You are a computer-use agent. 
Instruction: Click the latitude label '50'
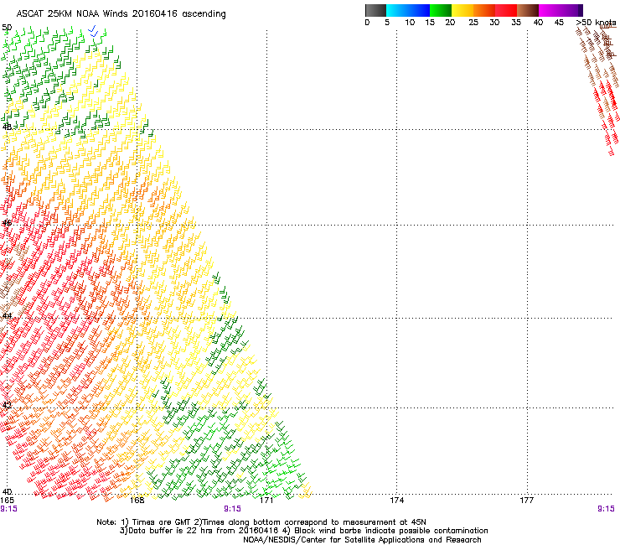pyautogui.click(x=7, y=28)
